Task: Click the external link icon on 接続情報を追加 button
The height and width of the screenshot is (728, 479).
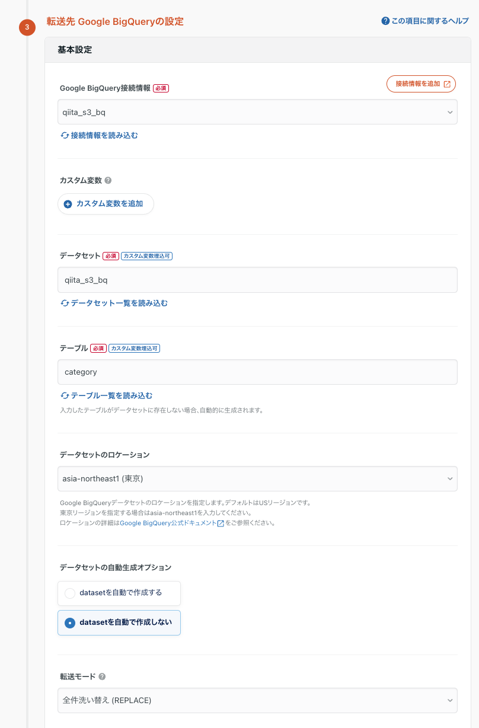Action: click(x=446, y=84)
